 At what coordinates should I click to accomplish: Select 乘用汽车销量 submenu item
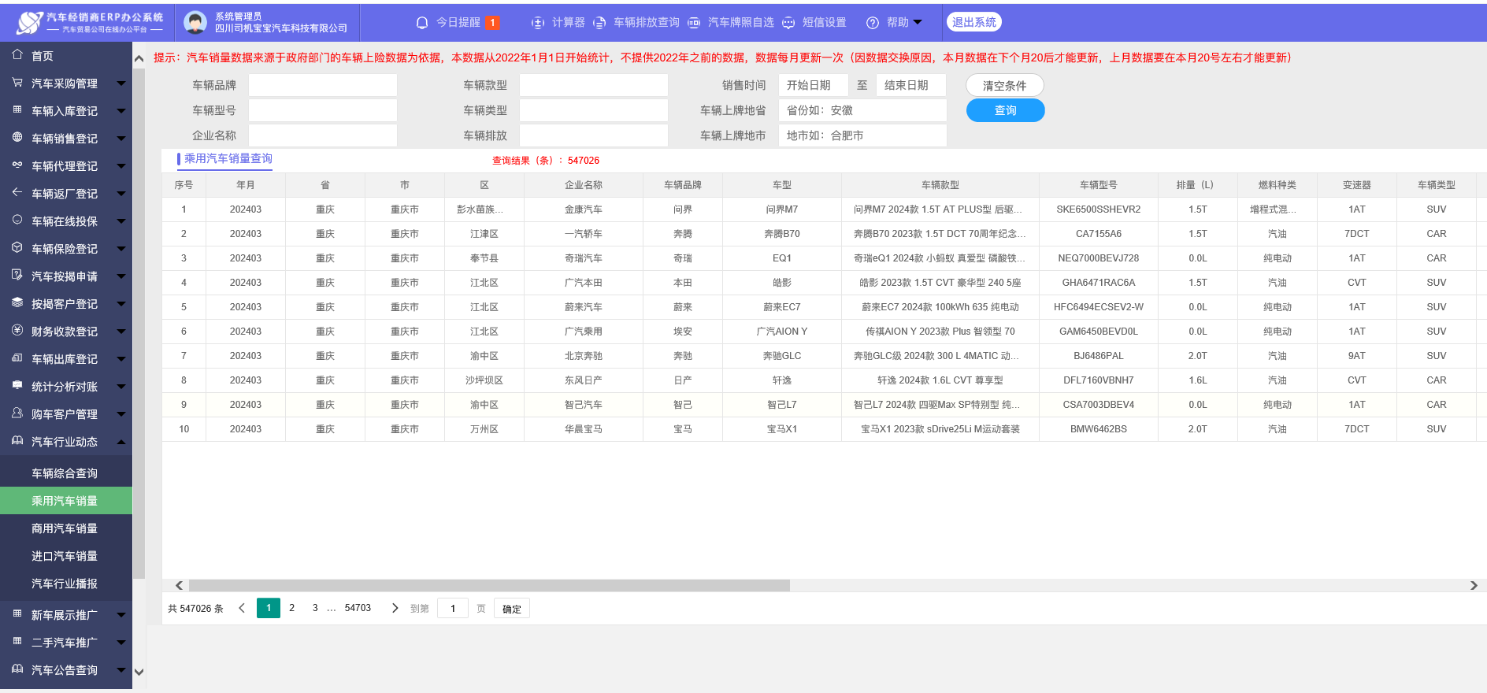[66, 501]
